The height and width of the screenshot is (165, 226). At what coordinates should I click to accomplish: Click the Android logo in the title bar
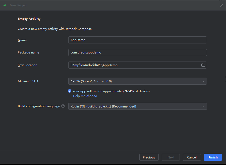coord(5,5)
